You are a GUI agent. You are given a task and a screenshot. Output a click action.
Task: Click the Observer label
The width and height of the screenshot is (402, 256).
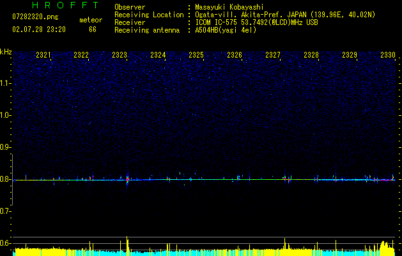(130, 7)
